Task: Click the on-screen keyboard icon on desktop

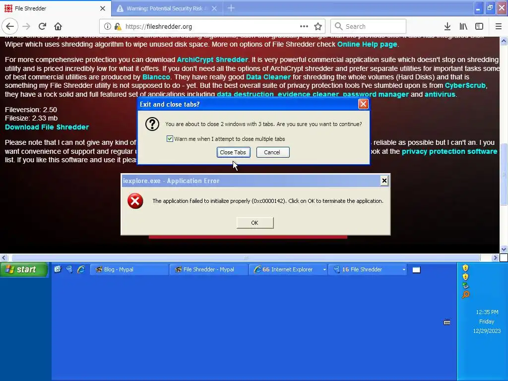Action: click(x=447, y=322)
